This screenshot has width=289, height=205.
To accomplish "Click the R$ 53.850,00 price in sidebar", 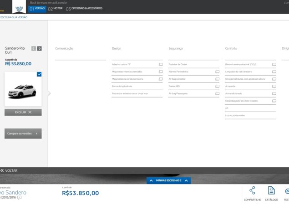I will click(x=18, y=64).
